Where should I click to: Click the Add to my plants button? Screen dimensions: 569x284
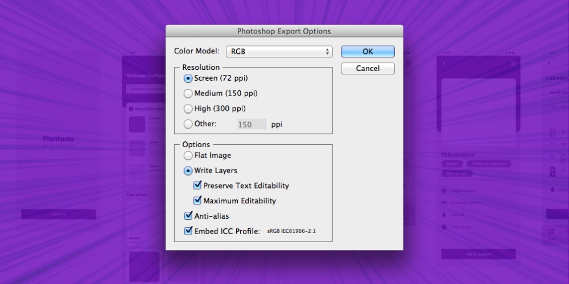pyautogui.click(x=479, y=254)
